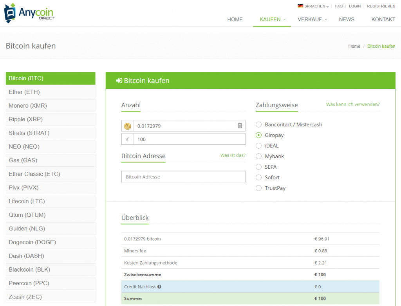401x306 pixels.
Task: Click the '0.0172979 bitcoin' overview row
Action: (x=250, y=239)
